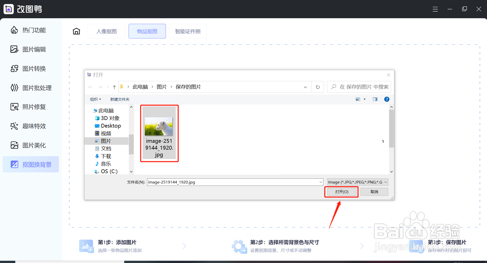Select 视频 in the navigation tree
This screenshot has height=263, width=487.
103,133
